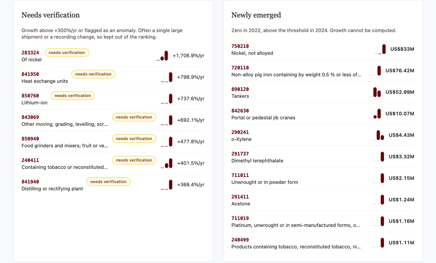
Task: Click sparkline for Portal or pedestal jib cranes
Action: tap(375, 114)
